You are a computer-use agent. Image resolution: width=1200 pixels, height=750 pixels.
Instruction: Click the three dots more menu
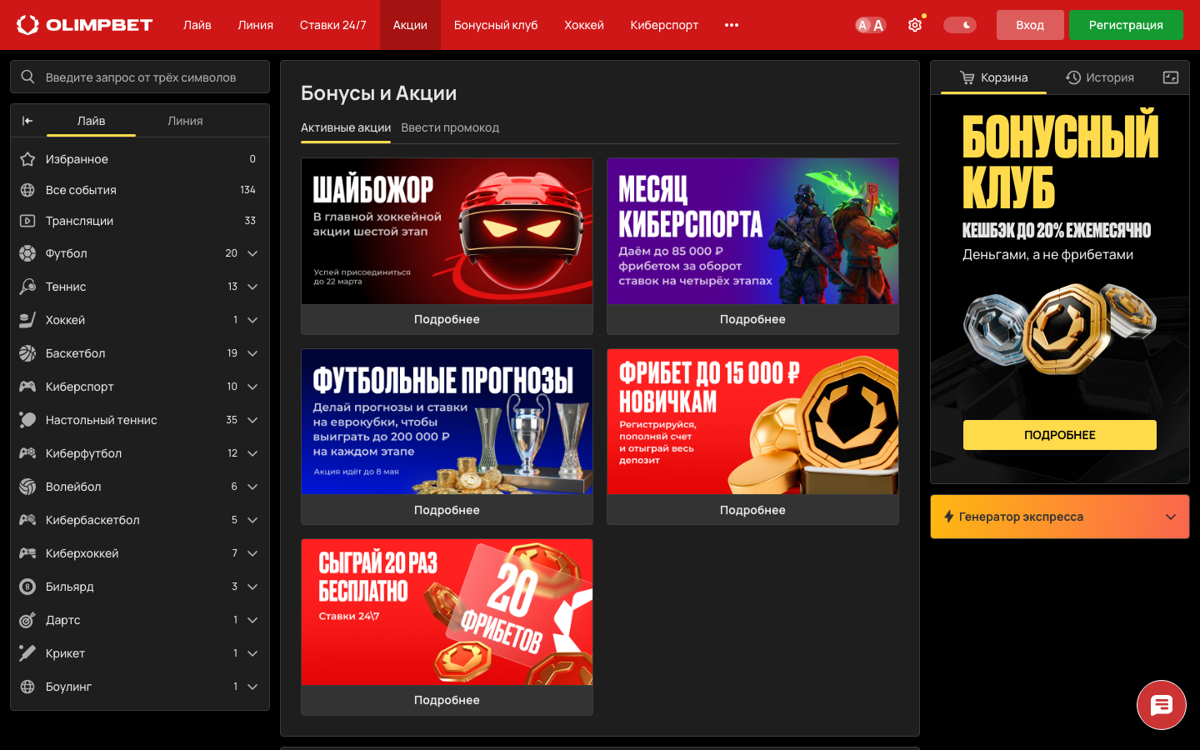pyautogui.click(x=732, y=25)
